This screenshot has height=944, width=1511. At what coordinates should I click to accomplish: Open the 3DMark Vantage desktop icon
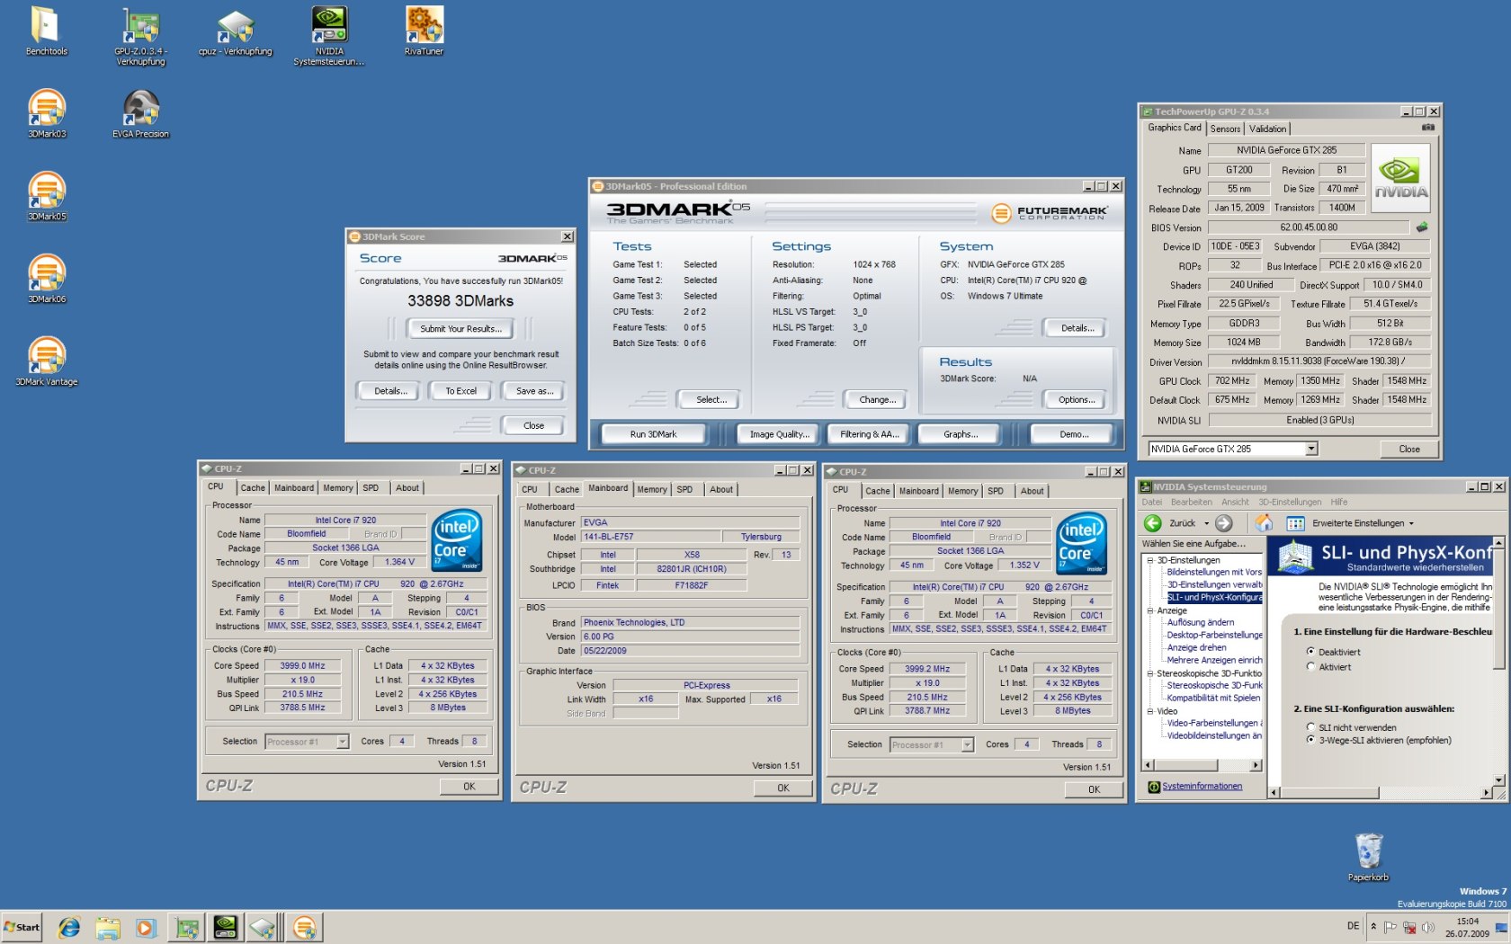[x=47, y=361]
